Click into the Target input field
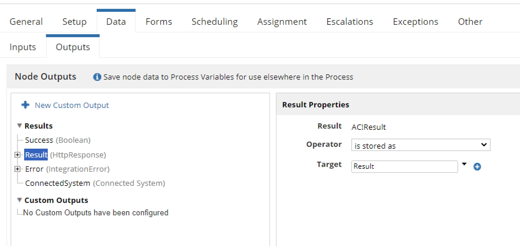This screenshot has width=520, height=246. click(x=404, y=167)
